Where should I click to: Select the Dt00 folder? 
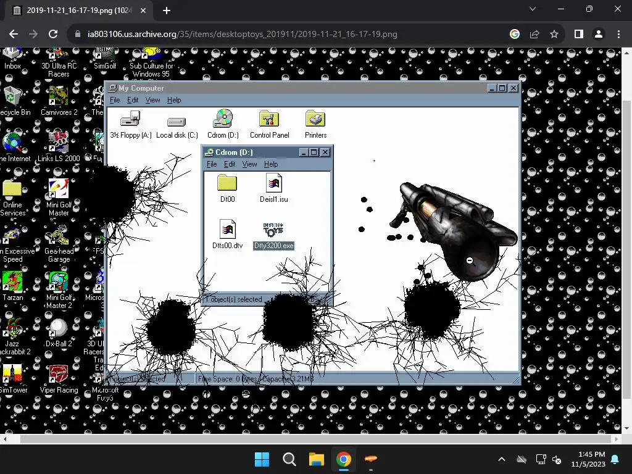coord(227,188)
